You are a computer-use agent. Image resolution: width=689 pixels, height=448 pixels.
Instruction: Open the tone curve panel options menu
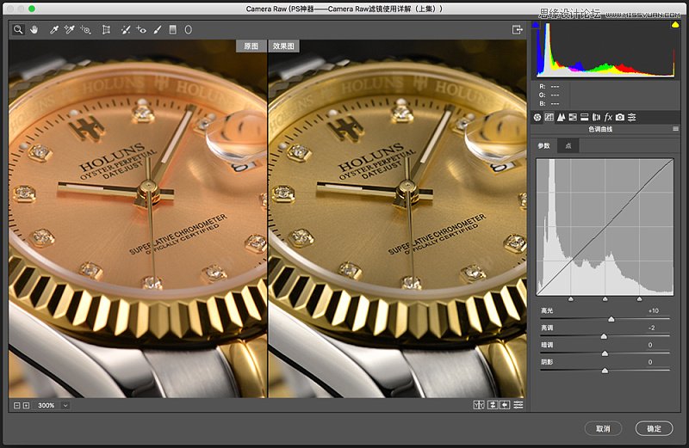pos(675,129)
